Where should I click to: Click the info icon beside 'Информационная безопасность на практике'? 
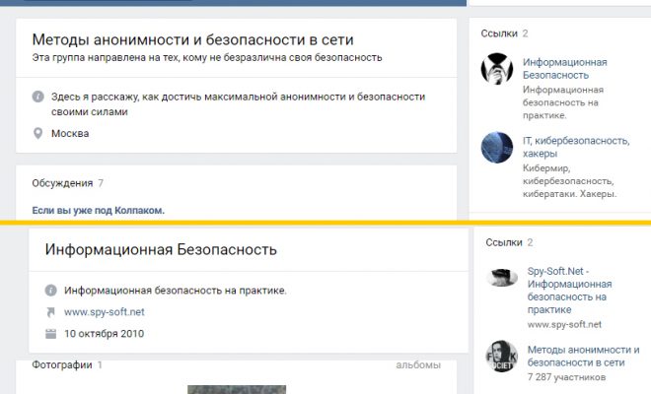51,291
